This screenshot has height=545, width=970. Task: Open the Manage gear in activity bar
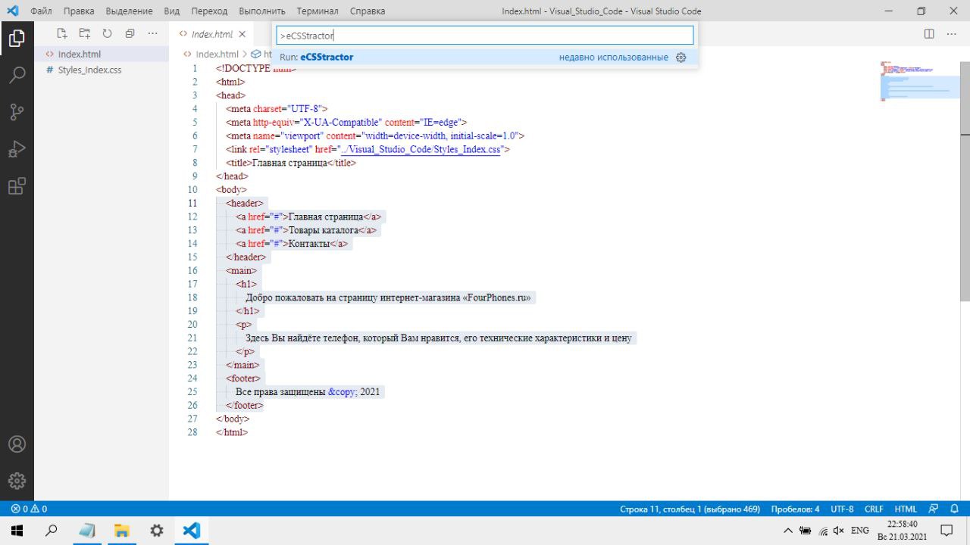pos(17,481)
